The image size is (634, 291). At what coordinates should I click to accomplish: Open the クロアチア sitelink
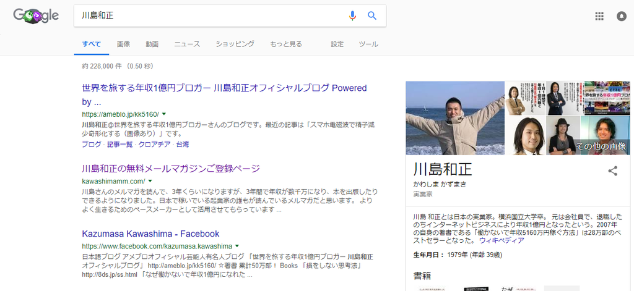(154, 144)
